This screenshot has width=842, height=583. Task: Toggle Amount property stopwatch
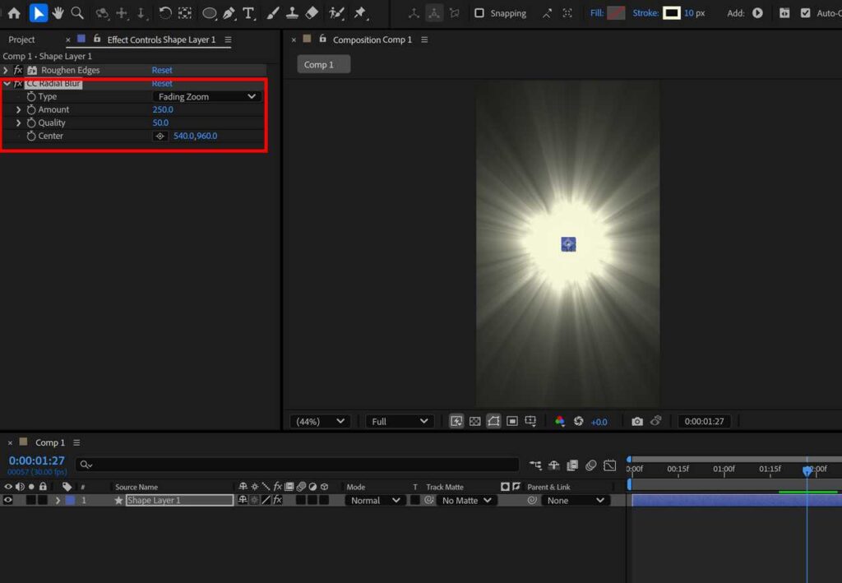[x=31, y=109]
